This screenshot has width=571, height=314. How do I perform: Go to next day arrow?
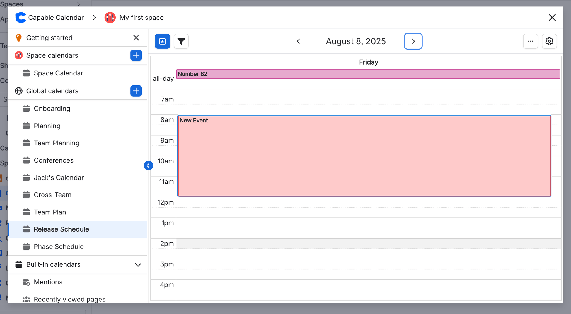pos(413,41)
